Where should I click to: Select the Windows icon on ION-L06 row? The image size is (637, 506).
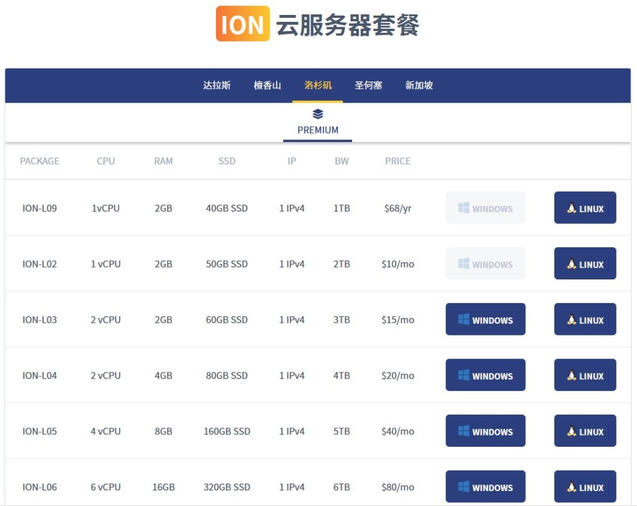click(x=463, y=487)
